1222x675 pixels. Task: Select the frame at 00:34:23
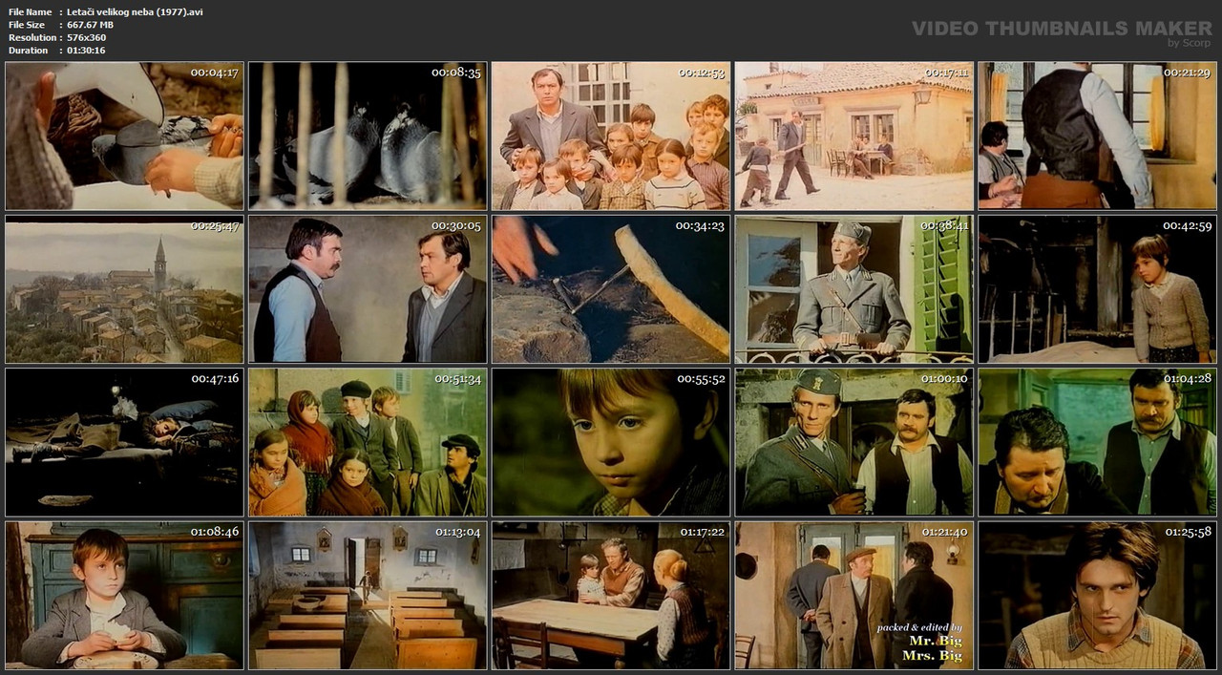coord(611,289)
